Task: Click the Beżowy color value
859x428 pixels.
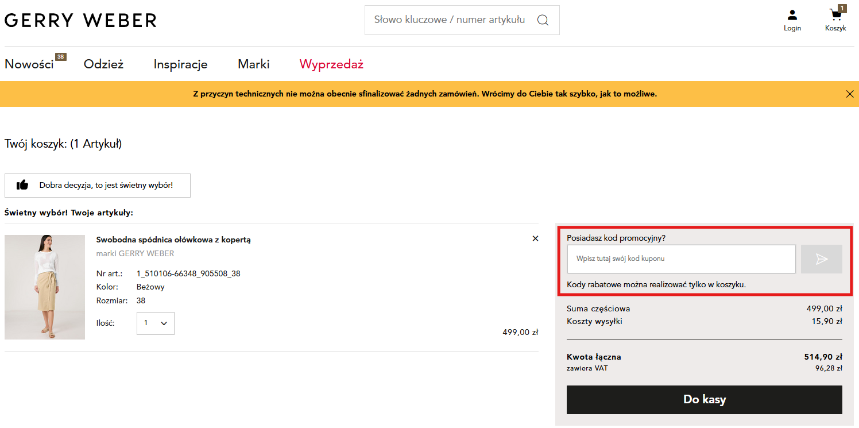Action: point(150,287)
